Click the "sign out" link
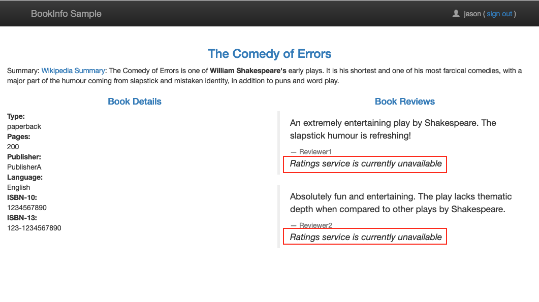This screenshot has width=539, height=302. tap(499, 14)
